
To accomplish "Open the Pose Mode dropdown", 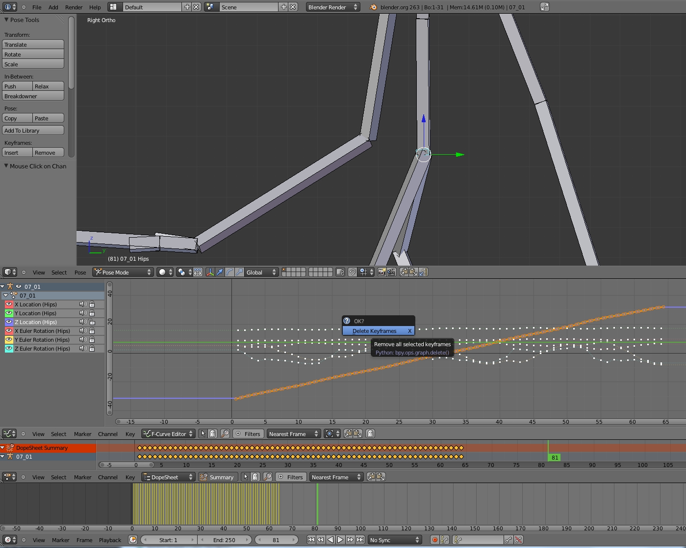I will [123, 272].
